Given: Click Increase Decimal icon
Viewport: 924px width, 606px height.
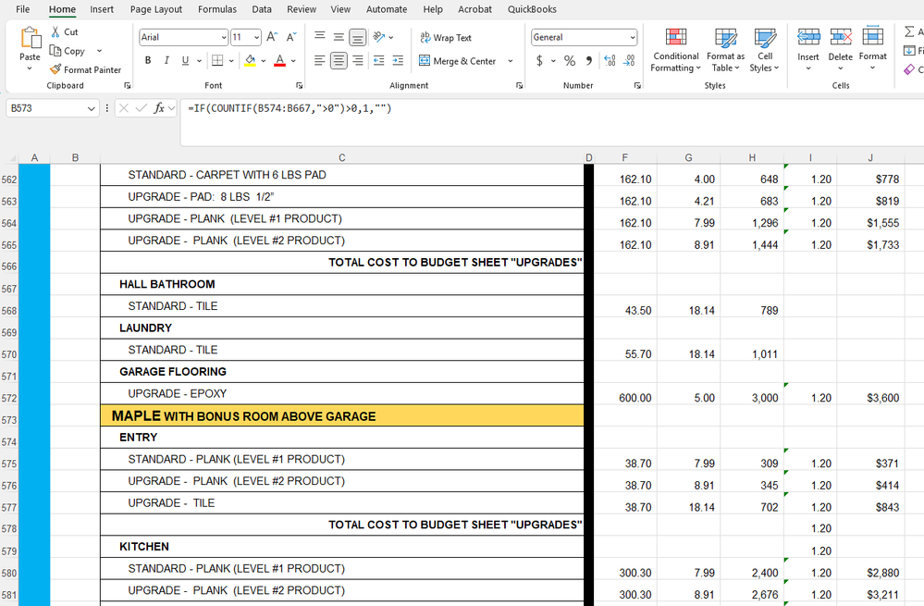Looking at the screenshot, I should (x=610, y=60).
